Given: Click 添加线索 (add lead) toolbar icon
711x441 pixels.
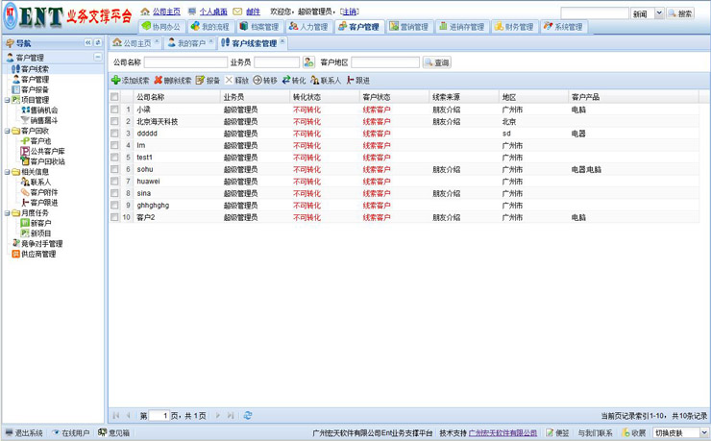Looking at the screenshot, I should [x=116, y=81].
